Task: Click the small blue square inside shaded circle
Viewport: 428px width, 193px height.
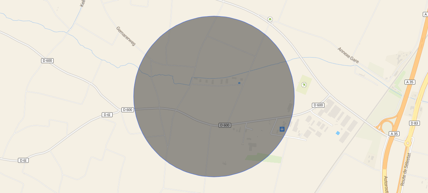Action: (x=239, y=83)
